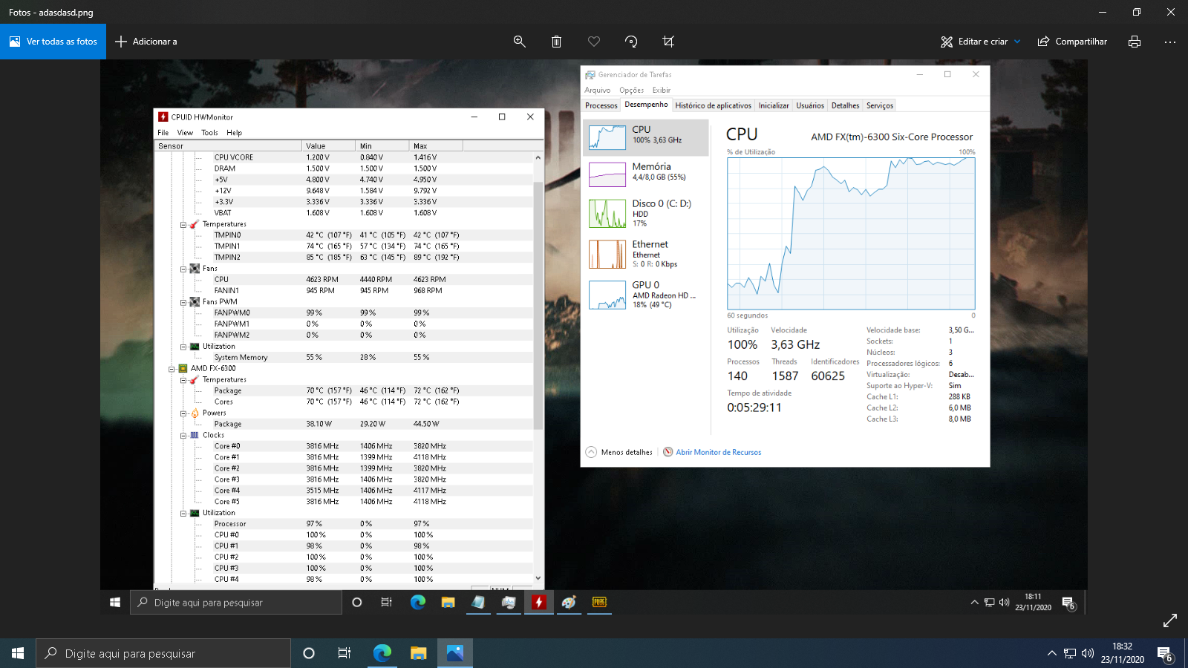Switch to the Usuários tab

[810, 105]
